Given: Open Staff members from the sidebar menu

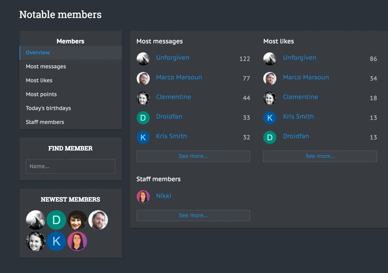Looking at the screenshot, I should click(x=45, y=122).
